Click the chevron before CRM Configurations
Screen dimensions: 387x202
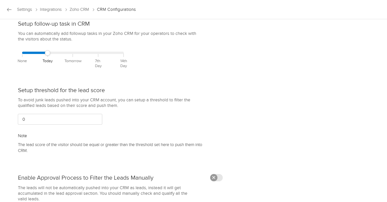[x=93, y=10]
